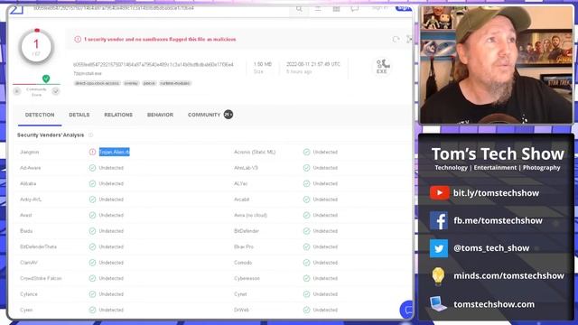
Task: Click the 2022-08-11 analysis date text
Action: tap(313, 64)
